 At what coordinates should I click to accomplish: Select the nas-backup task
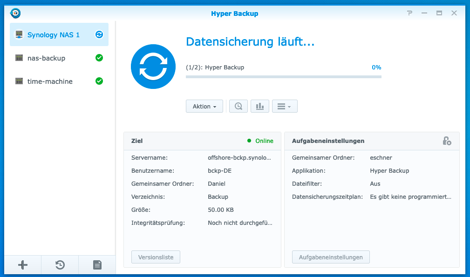click(x=47, y=58)
